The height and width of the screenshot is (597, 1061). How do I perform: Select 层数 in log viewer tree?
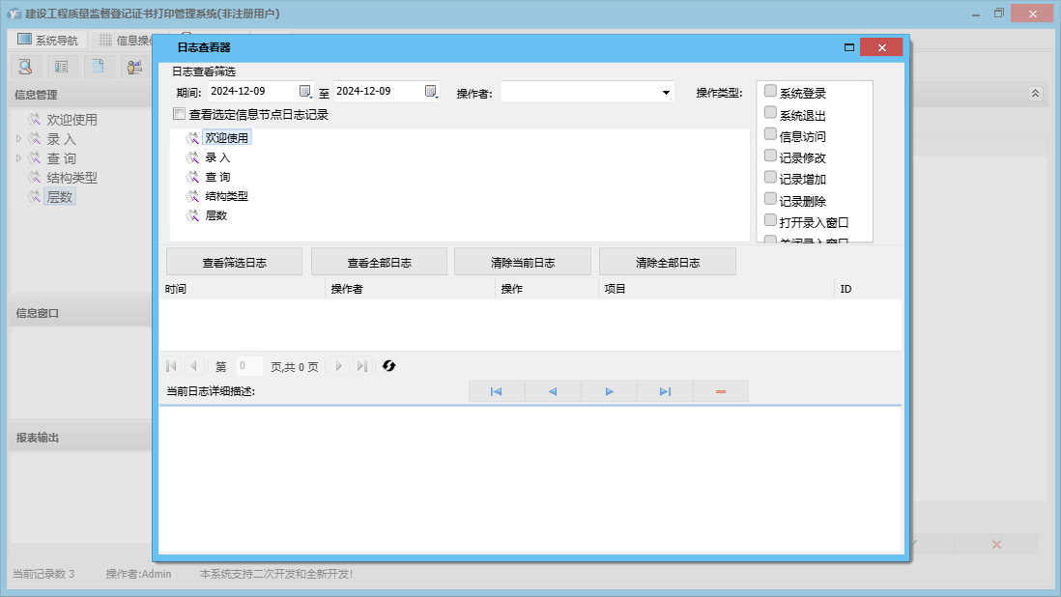pos(215,215)
